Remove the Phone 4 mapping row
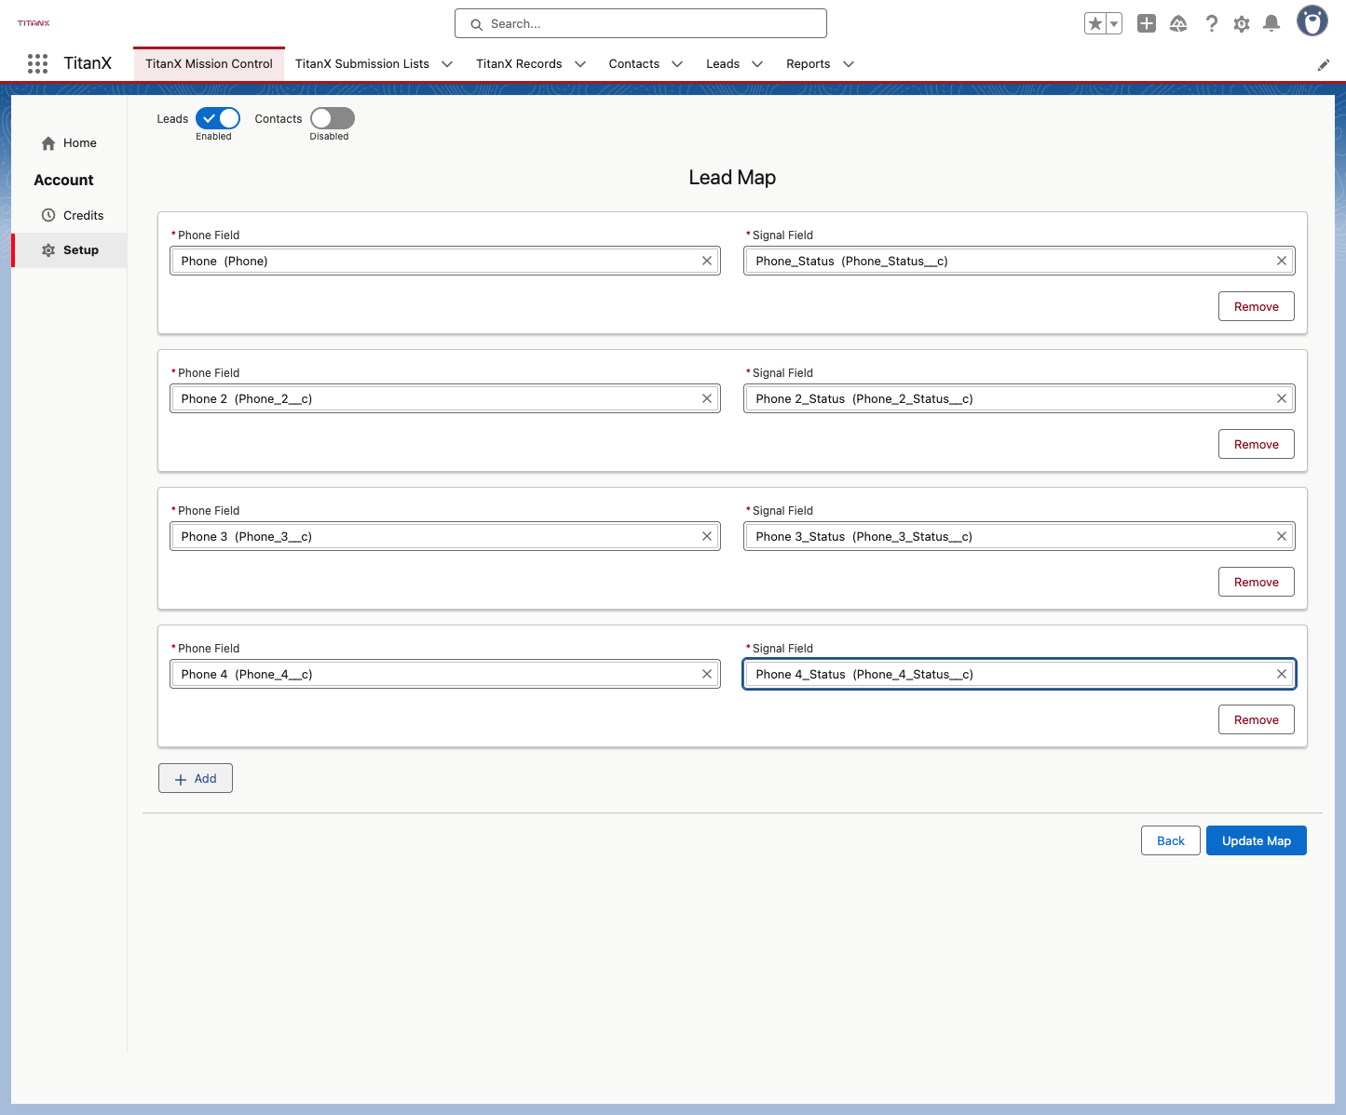Screen dimensions: 1346x1115 click(1257, 719)
